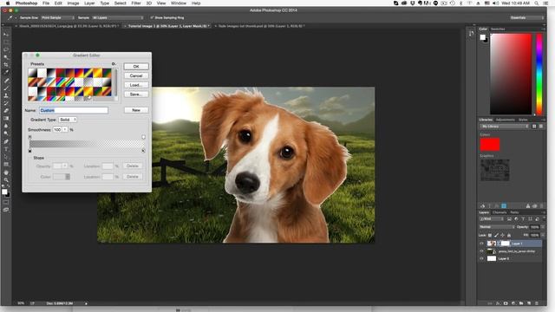
Task: Open the Essentials workspace dropdown
Action: click(x=526, y=17)
